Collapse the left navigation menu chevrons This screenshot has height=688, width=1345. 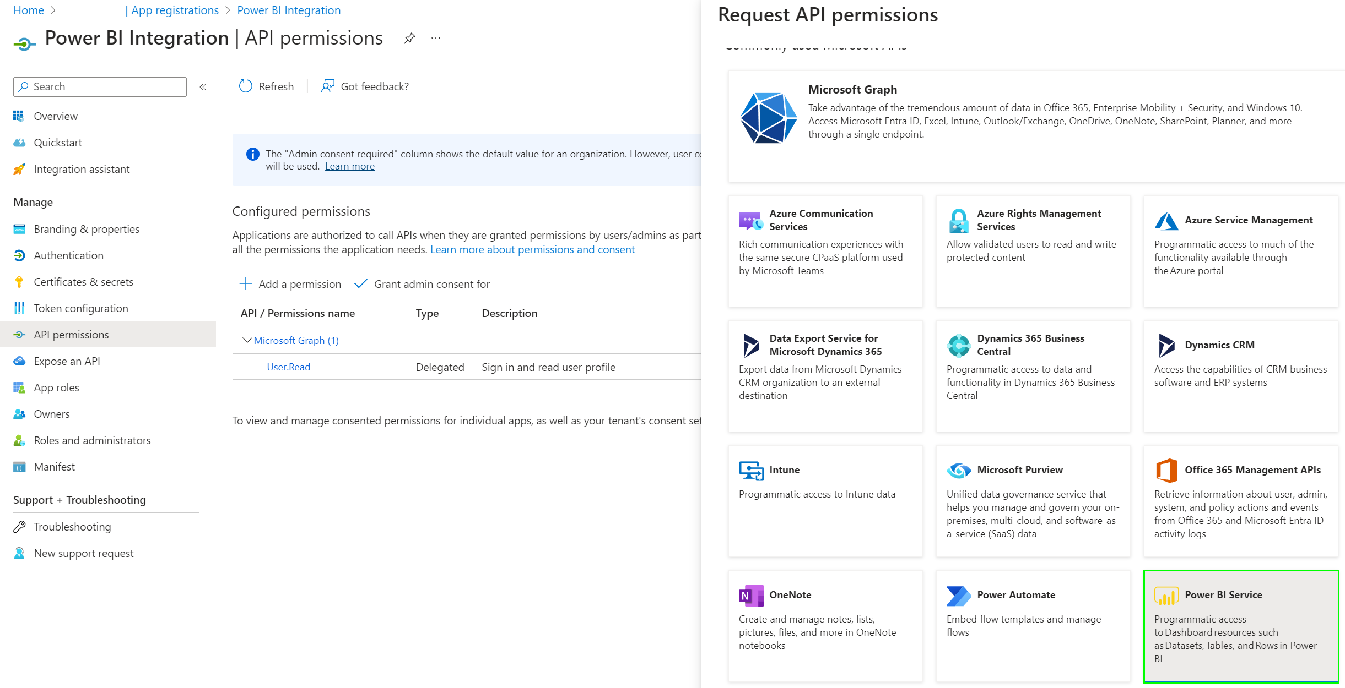tap(203, 87)
